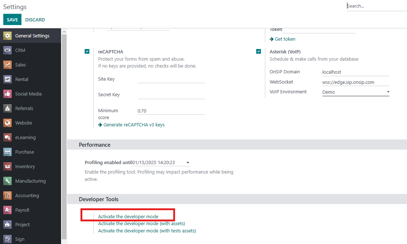Click the arrow icon beside Get token
Image resolution: width=407 pixels, height=244 pixels.
pyautogui.click(x=271, y=39)
